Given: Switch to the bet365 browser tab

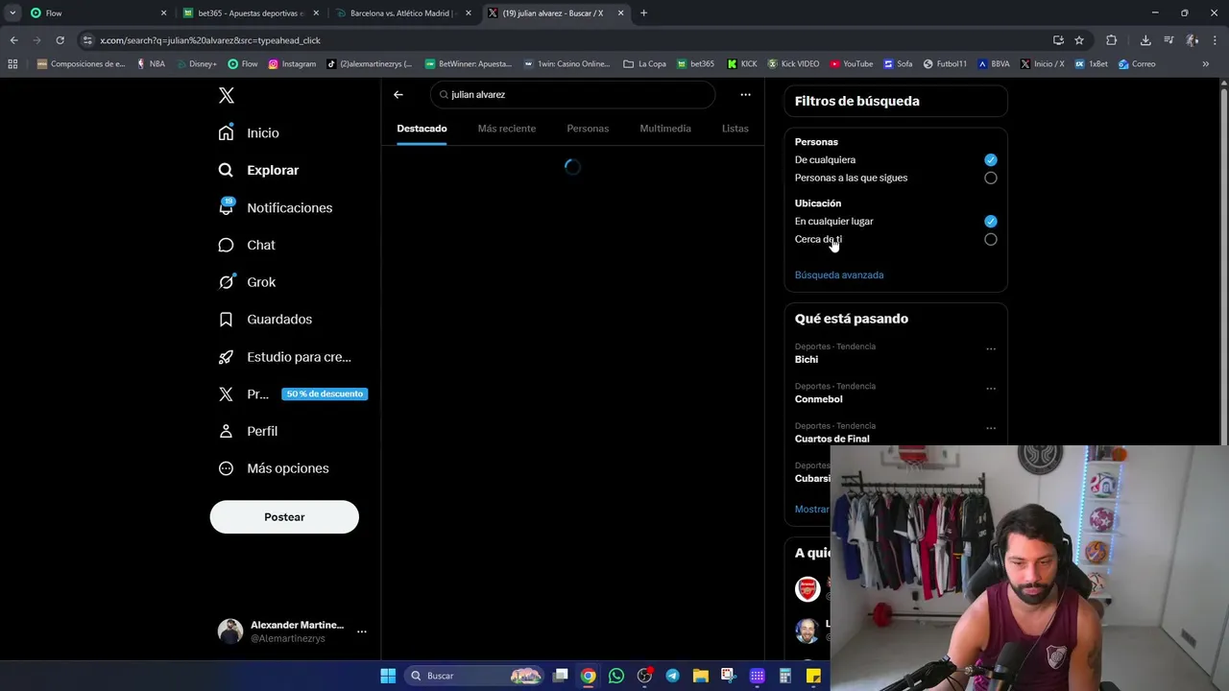Looking at the screenshot, I should pos(250,13).
